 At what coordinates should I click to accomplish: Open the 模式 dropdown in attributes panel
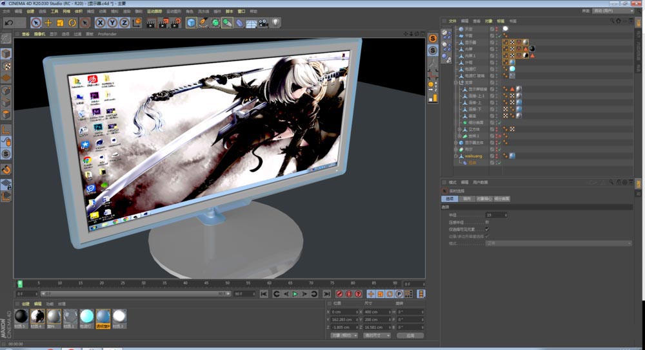(x=558, y=243)
